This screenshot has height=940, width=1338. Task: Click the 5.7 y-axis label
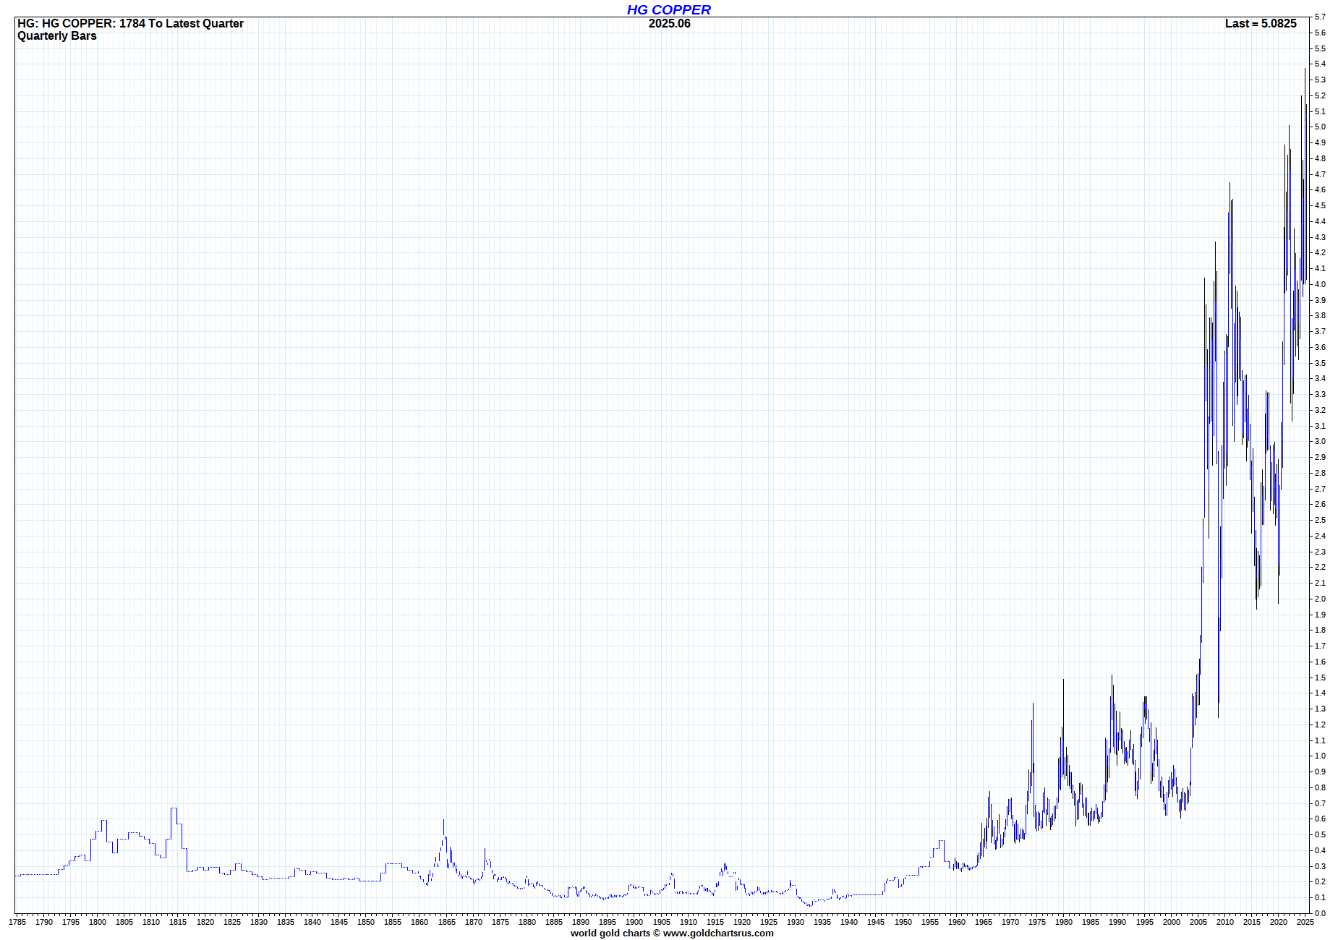pos(1321,17)
